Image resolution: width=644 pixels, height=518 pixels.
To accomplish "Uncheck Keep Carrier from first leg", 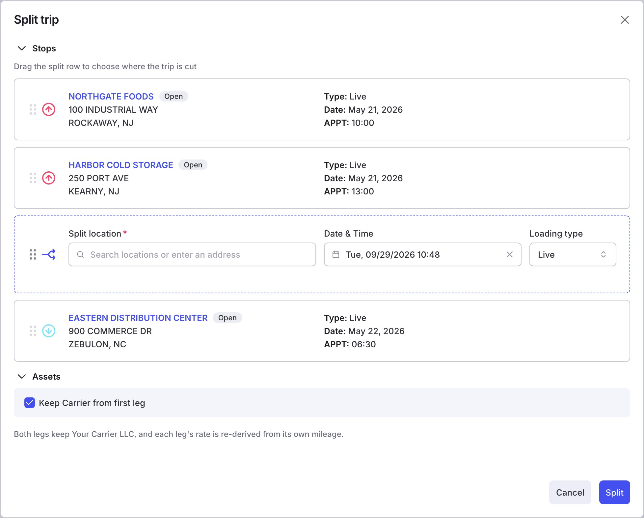I will 30,403.
